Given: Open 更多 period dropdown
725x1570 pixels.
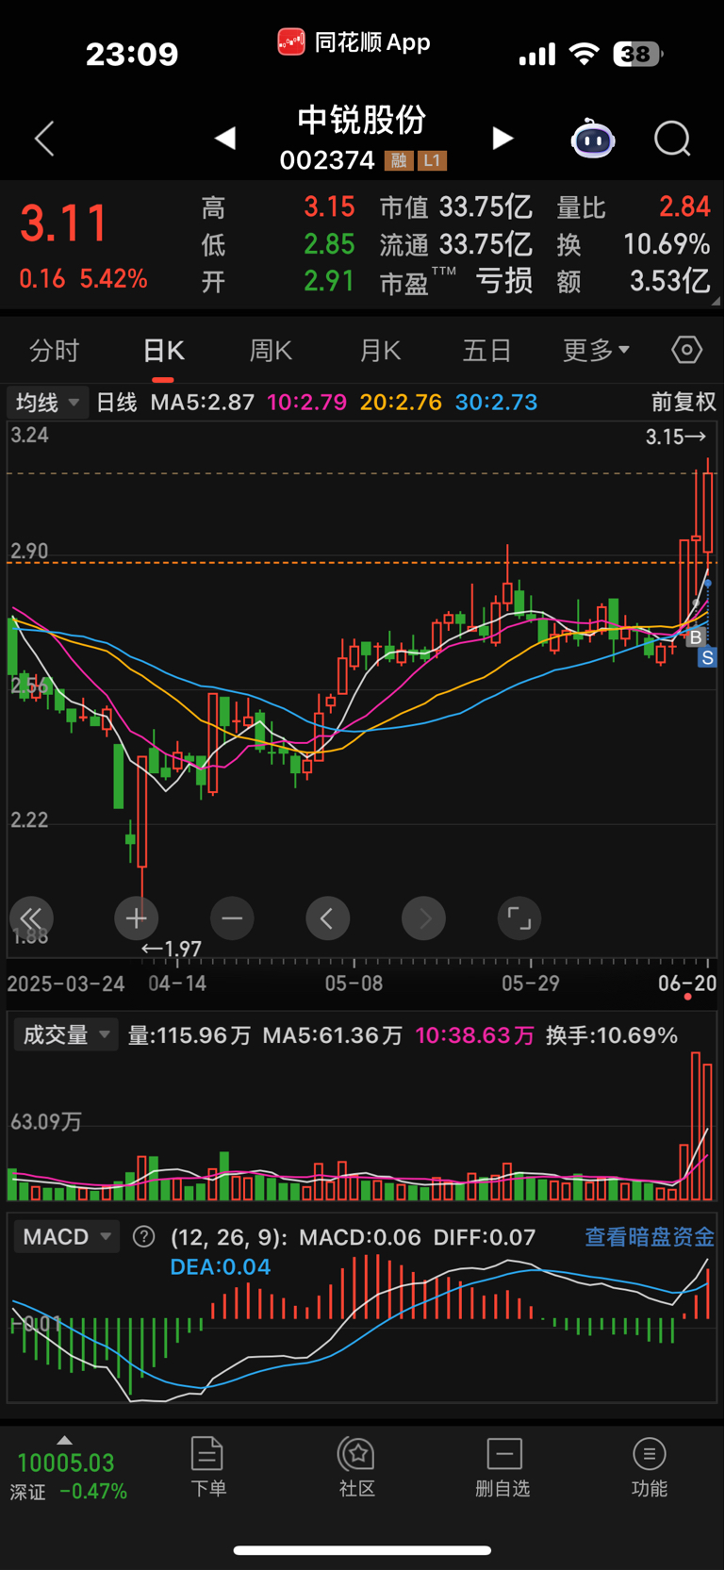Looking at the screenshot, I should pos(596,351).
